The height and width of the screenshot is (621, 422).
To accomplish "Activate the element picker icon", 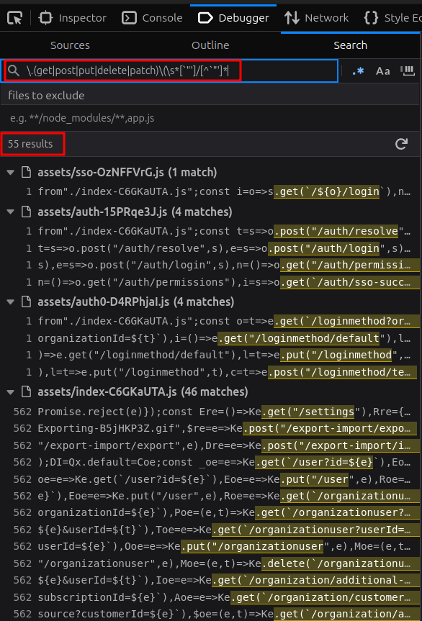I will click(x=14, y=18).
